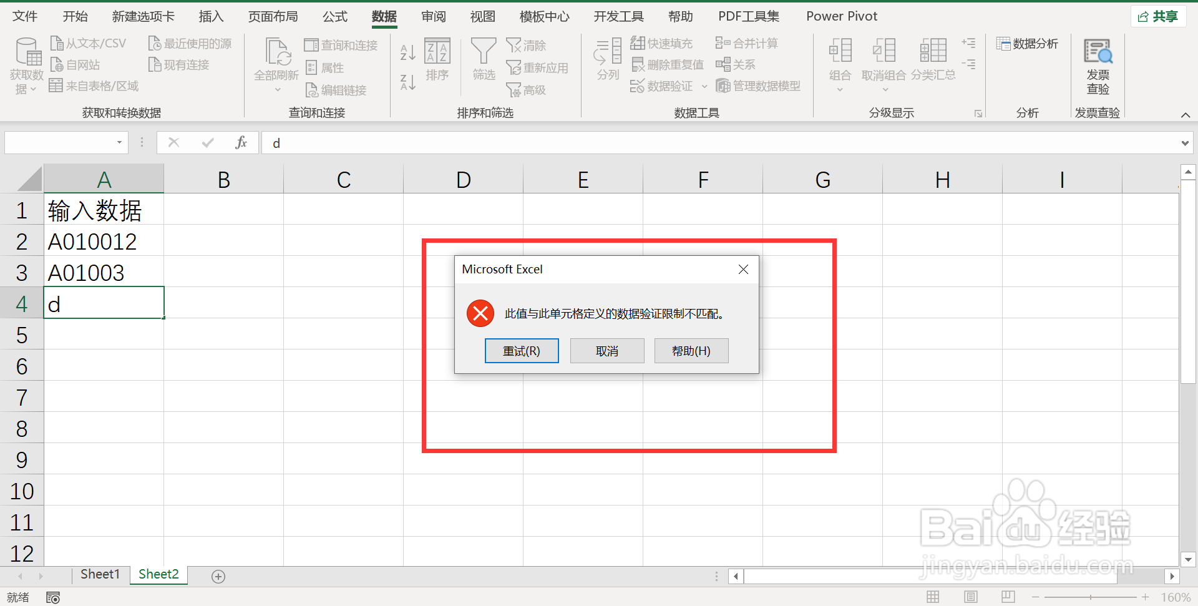Expand 组合 dropdown arrow
This screenshot has height=606, width=1198.
click(x=840, y=90)
